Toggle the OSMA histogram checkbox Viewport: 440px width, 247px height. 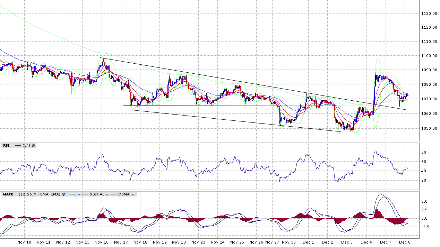click(133, 194)
